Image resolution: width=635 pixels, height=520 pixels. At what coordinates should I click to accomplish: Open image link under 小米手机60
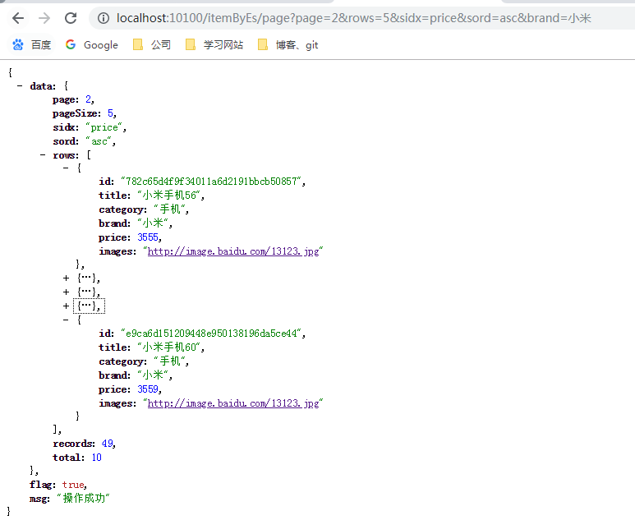tap(233, 403)
